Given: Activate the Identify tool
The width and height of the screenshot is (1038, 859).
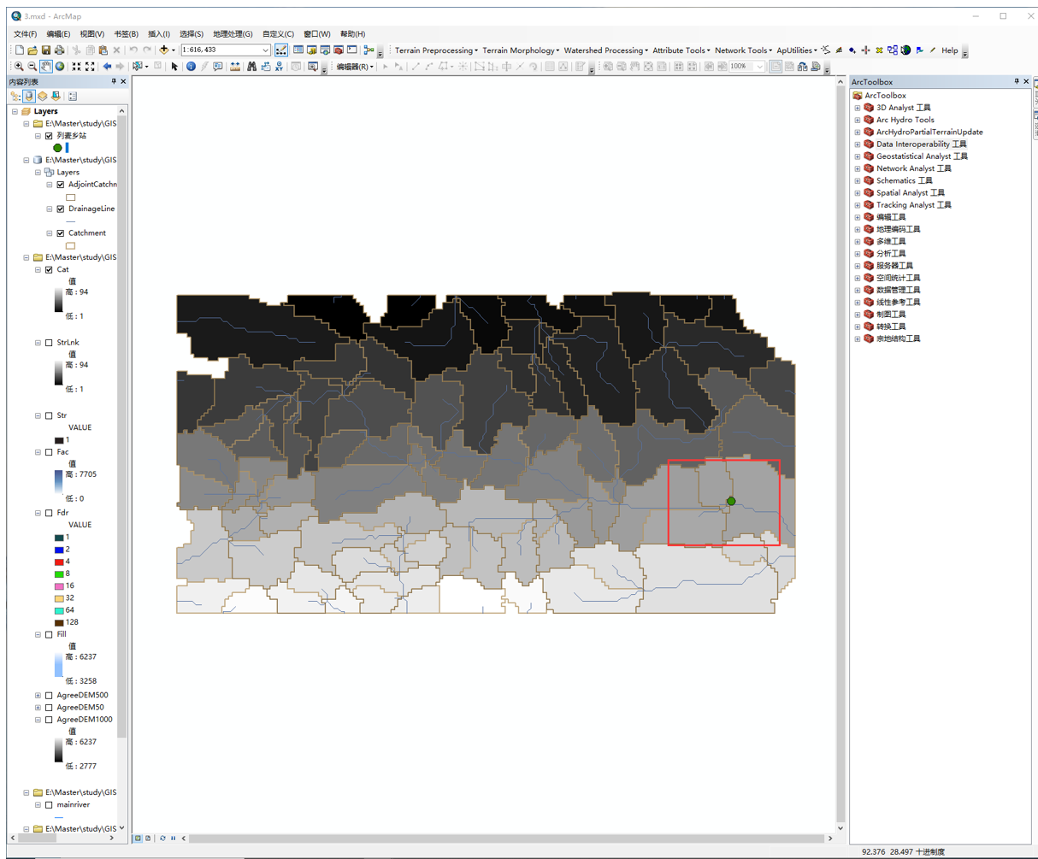Looking at the screenshot, I should click(x=191, y=66).
